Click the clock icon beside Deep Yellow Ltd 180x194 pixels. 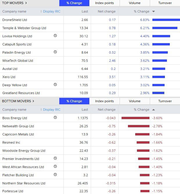55,85
